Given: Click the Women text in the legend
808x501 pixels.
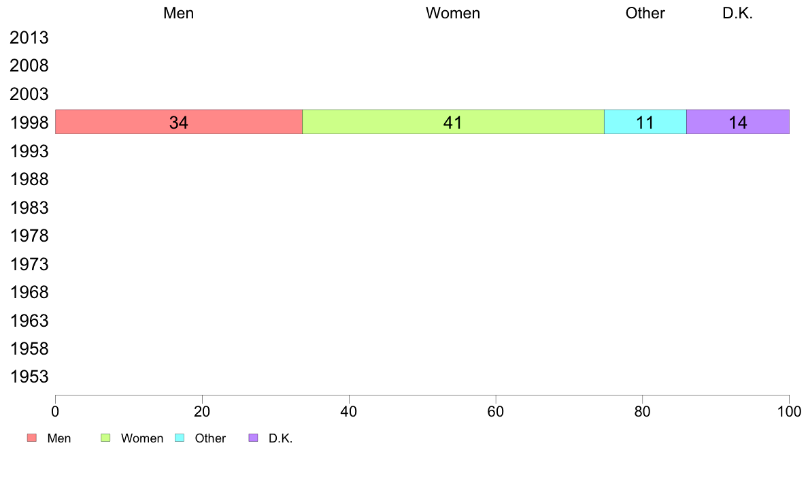Looking at the screenshot, I should [142, 438].
